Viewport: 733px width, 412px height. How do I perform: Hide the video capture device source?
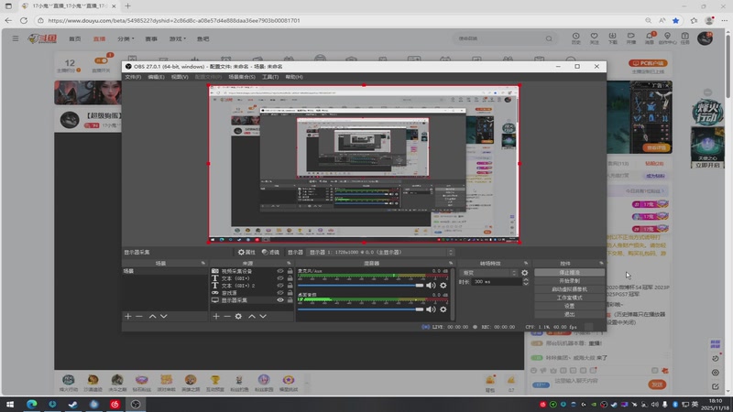281,272
